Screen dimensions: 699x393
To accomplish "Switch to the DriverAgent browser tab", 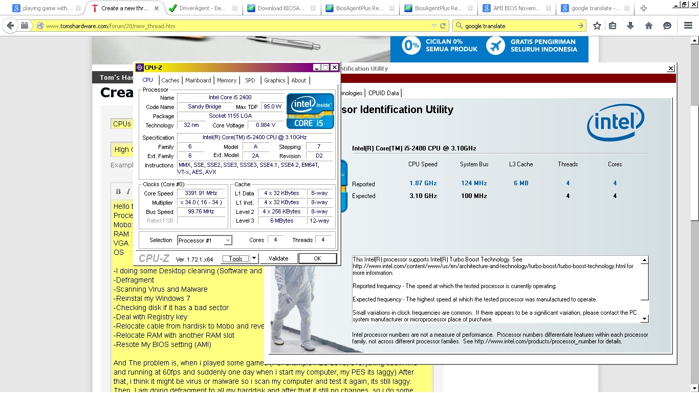I will tap(203, 8).
